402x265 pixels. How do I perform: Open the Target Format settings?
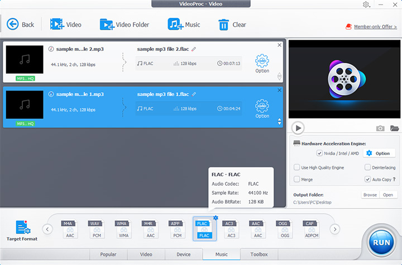tap(22, 230)
